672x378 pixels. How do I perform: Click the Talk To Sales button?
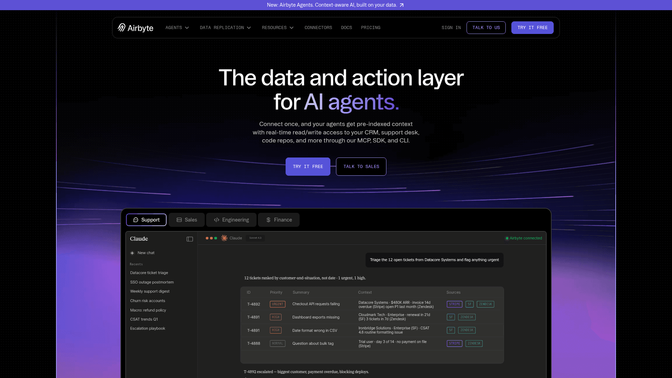[361, 167]
